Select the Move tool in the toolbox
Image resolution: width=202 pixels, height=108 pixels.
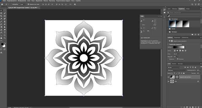click(1, 11)
